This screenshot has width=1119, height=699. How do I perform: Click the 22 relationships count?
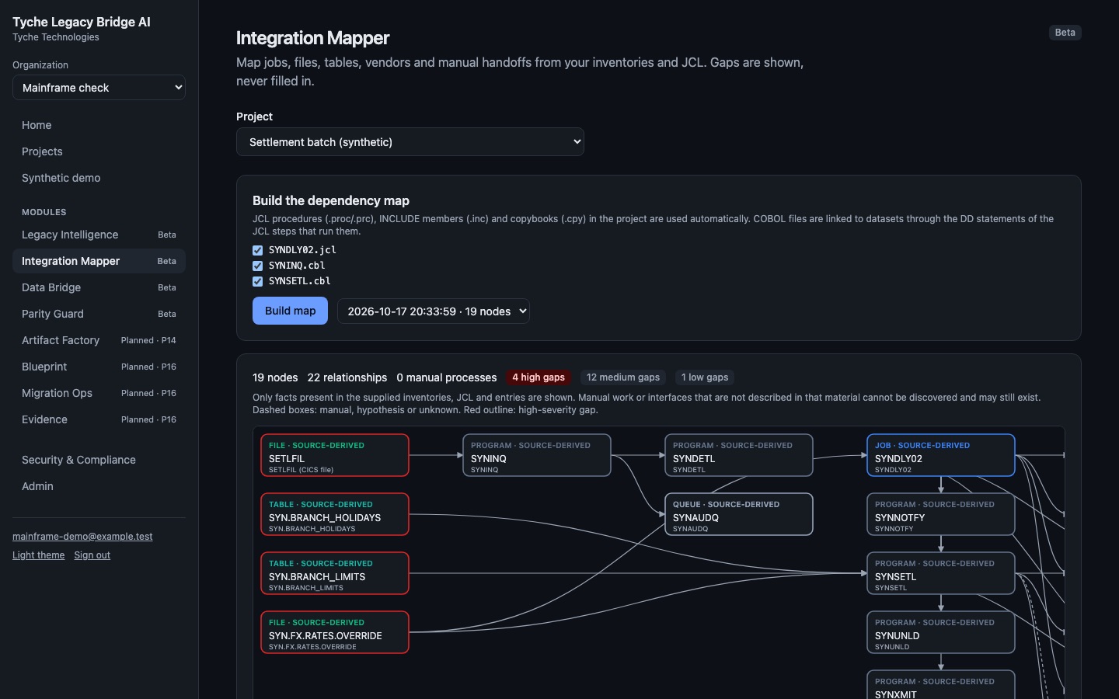(x=347, y=377)
